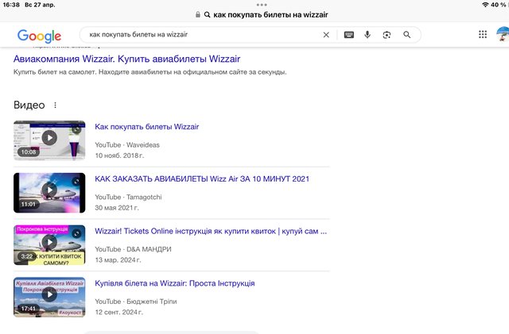Tap the address bar search text

click(270, 14)
